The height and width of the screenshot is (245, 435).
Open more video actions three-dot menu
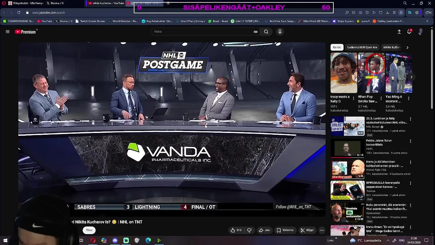[322, 230]
